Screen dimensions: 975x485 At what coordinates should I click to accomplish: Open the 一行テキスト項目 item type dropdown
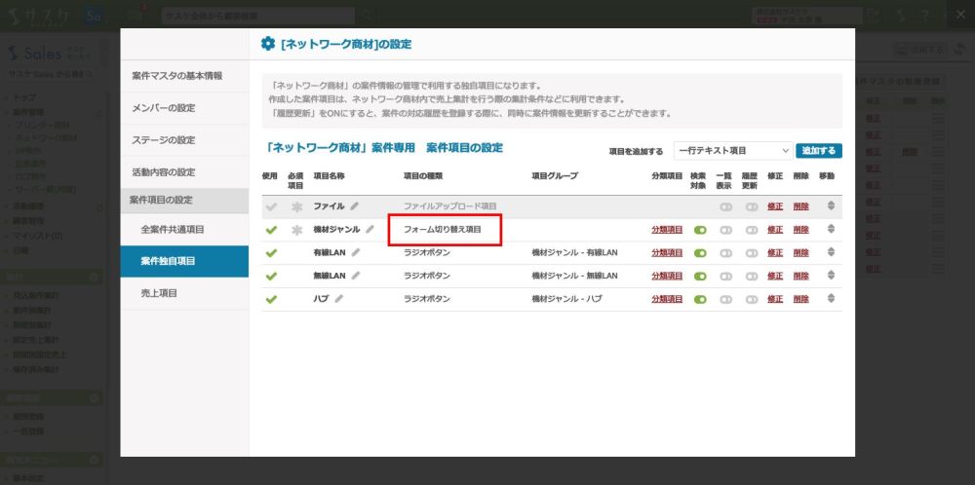click(x=732, y=151)
